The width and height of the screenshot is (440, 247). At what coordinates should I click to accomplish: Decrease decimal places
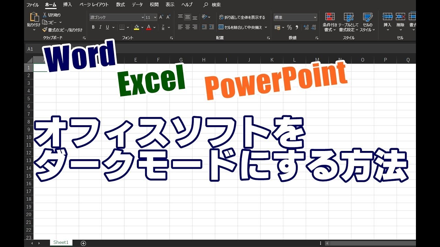click(314, 27)
